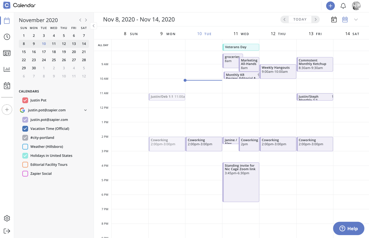Click the blue plus create-event button
The width and height of the screenshot is (369, 238).
point(330,6)
